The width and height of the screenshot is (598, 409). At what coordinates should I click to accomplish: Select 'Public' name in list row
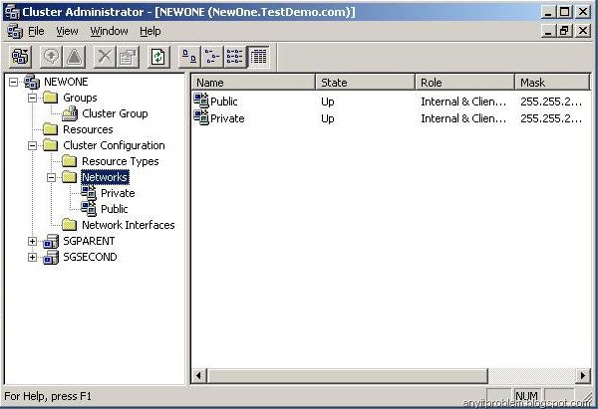(224, 102)
